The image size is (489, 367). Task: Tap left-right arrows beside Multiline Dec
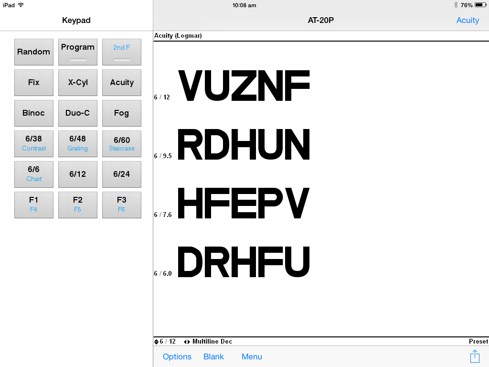[x=187, y=342]
